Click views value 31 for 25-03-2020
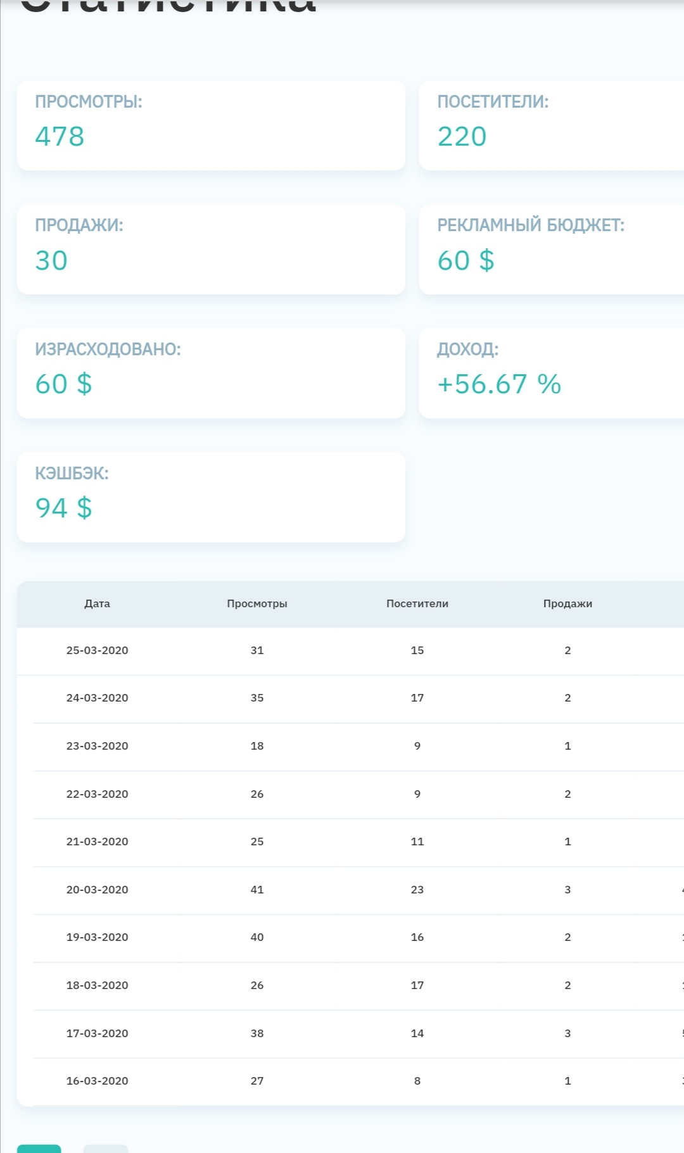 pos(257,650)
